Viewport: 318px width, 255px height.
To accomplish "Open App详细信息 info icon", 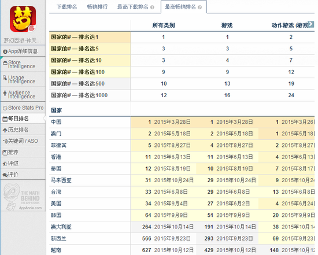I will pos(5,51).
